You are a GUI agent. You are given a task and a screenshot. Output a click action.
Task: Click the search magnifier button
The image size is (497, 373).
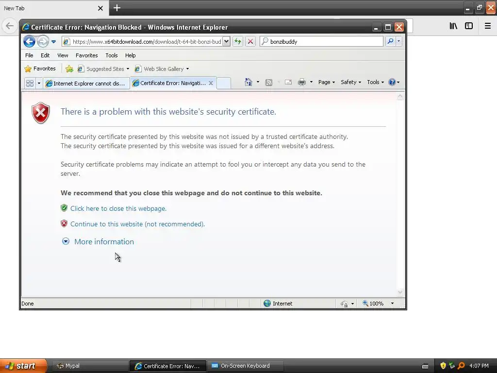[x=391, y=41]
